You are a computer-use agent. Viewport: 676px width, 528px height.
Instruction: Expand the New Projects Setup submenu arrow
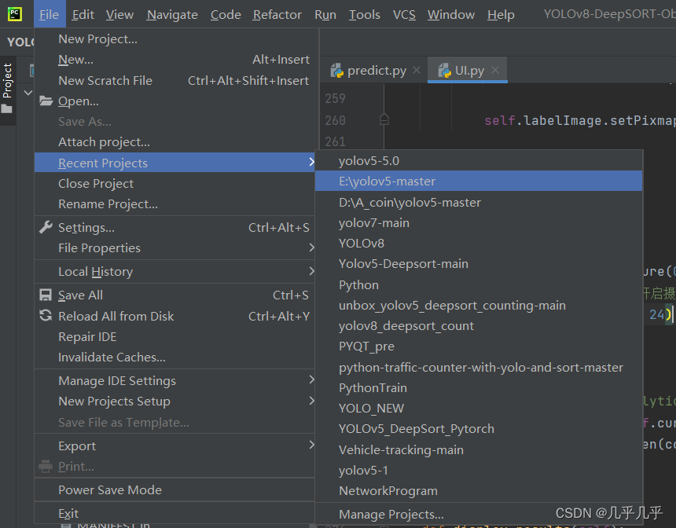(311, 401)
